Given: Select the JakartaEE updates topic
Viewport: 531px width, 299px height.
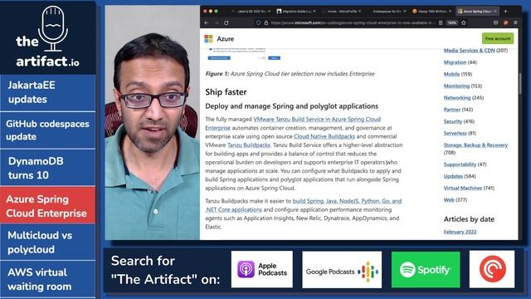Looking at the screenshot, I should (48, 92).
